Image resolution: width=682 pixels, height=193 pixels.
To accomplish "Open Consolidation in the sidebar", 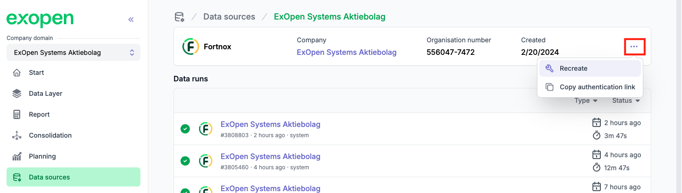I will pyautogui.click(x=50, y=135).
